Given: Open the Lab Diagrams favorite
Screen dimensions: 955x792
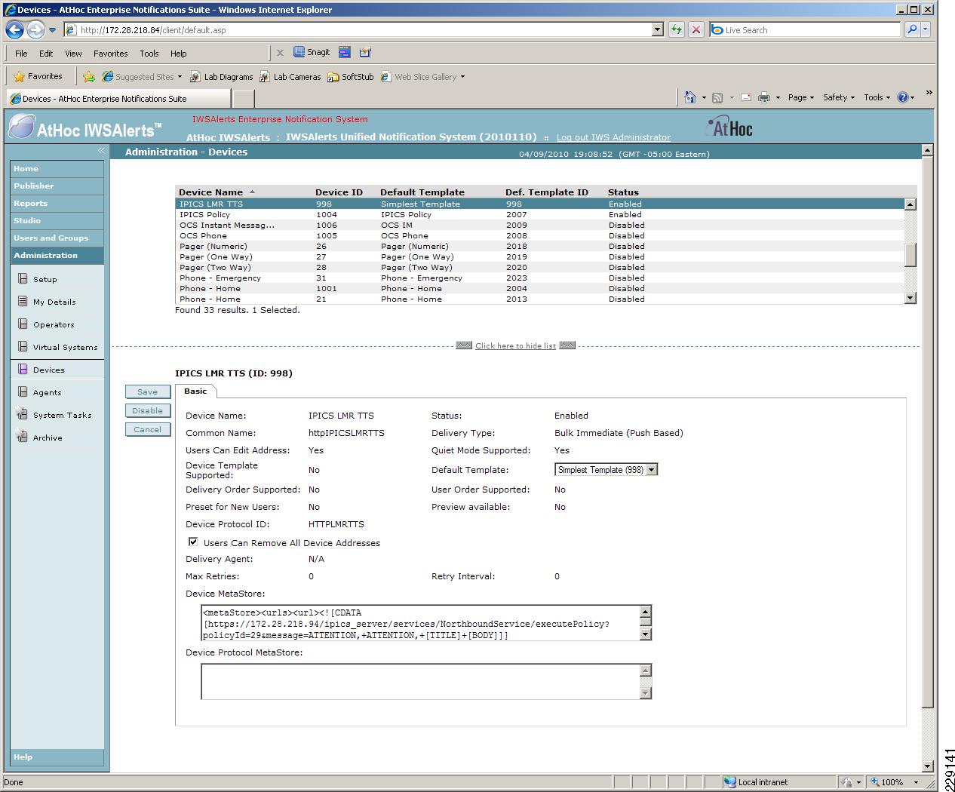Looking at the screenshot, I should pyautogui.click(x=222, y=76).
